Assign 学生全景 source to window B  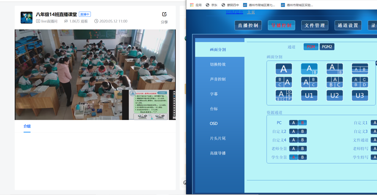[302, 157]
